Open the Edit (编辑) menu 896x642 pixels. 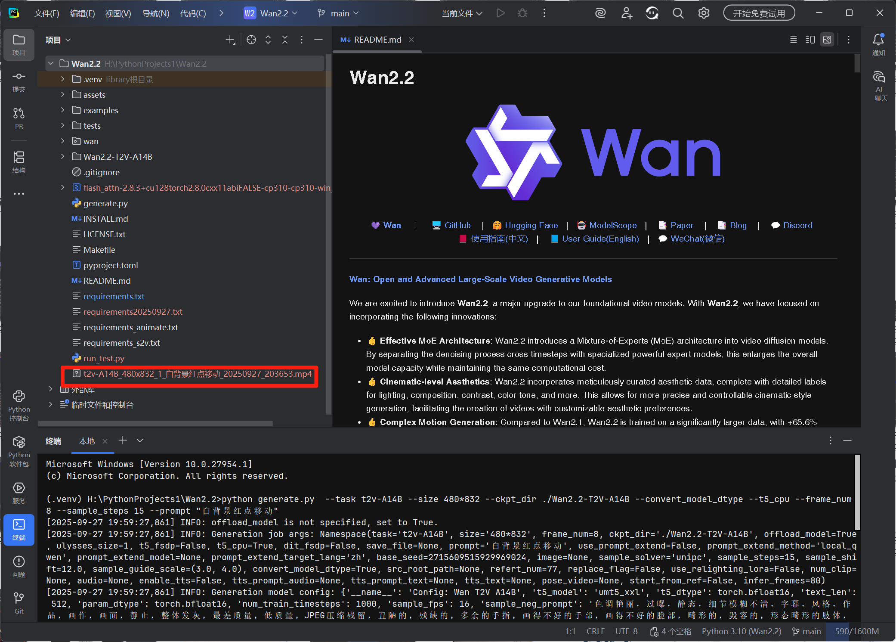82,13
